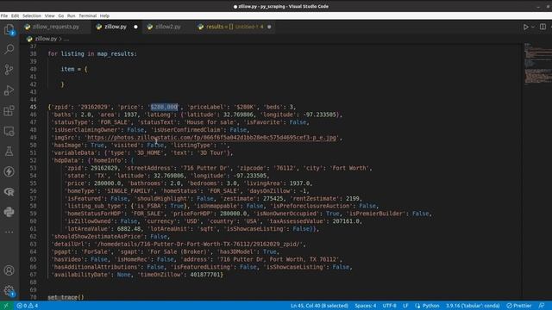
Task: Open Prettier status bar item
Action: (x=519, y=306)
